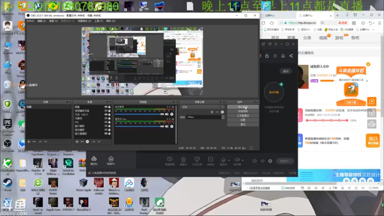Click microphone icon in Douyu companion toolbar
Image resolution: width=384 pixels, height=216 pixels.
223,160
